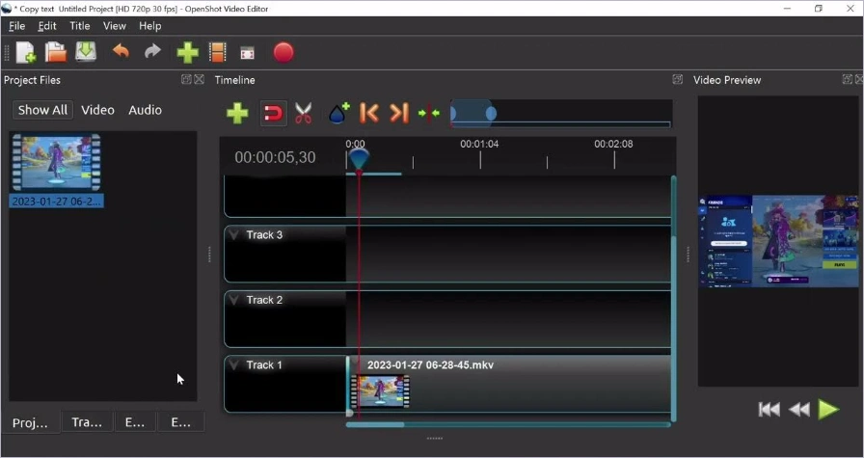Open the Help menu
The height and width of the screenshot is (458, 864).
point(149,26)
